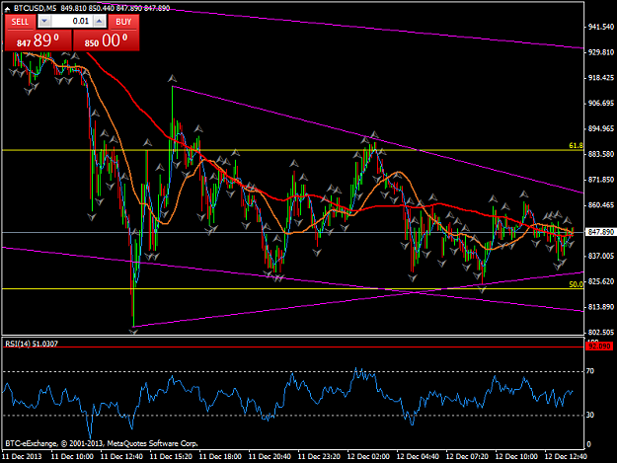The height and width of the screenshot is (463, 617).
Task: Click the 12 Dec 10:00 time axis label
Action: [x=516, y=456]
